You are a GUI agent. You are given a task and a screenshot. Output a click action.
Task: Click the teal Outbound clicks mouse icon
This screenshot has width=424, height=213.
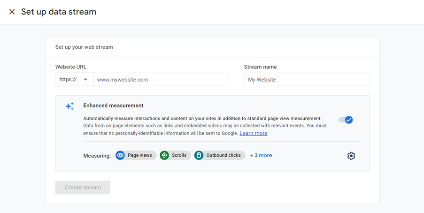[199, 155]
